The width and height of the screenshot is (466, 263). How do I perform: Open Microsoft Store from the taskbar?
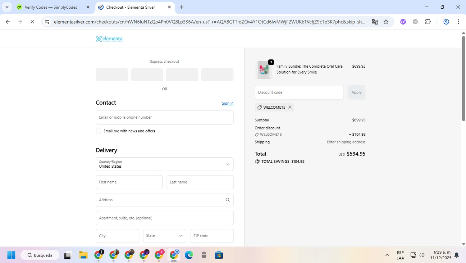point(219,255)
